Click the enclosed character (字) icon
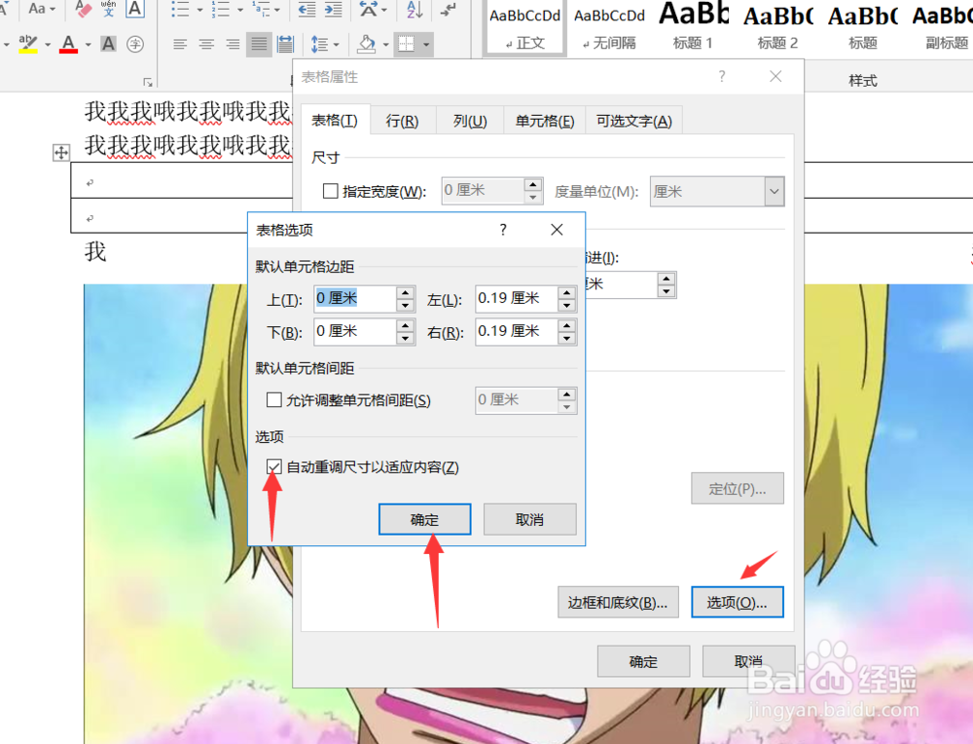 coord(134,44)
